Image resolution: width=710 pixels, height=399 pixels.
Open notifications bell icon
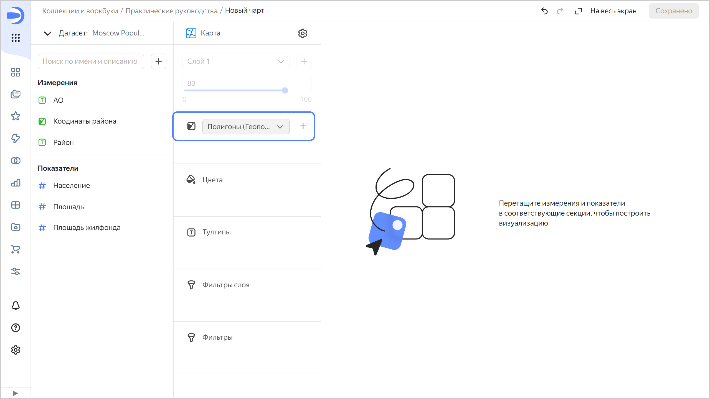(x=16, y=306)
